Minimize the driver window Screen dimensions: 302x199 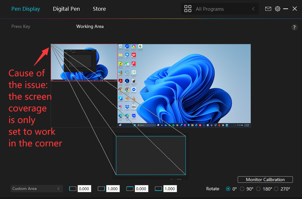(286, 9)
